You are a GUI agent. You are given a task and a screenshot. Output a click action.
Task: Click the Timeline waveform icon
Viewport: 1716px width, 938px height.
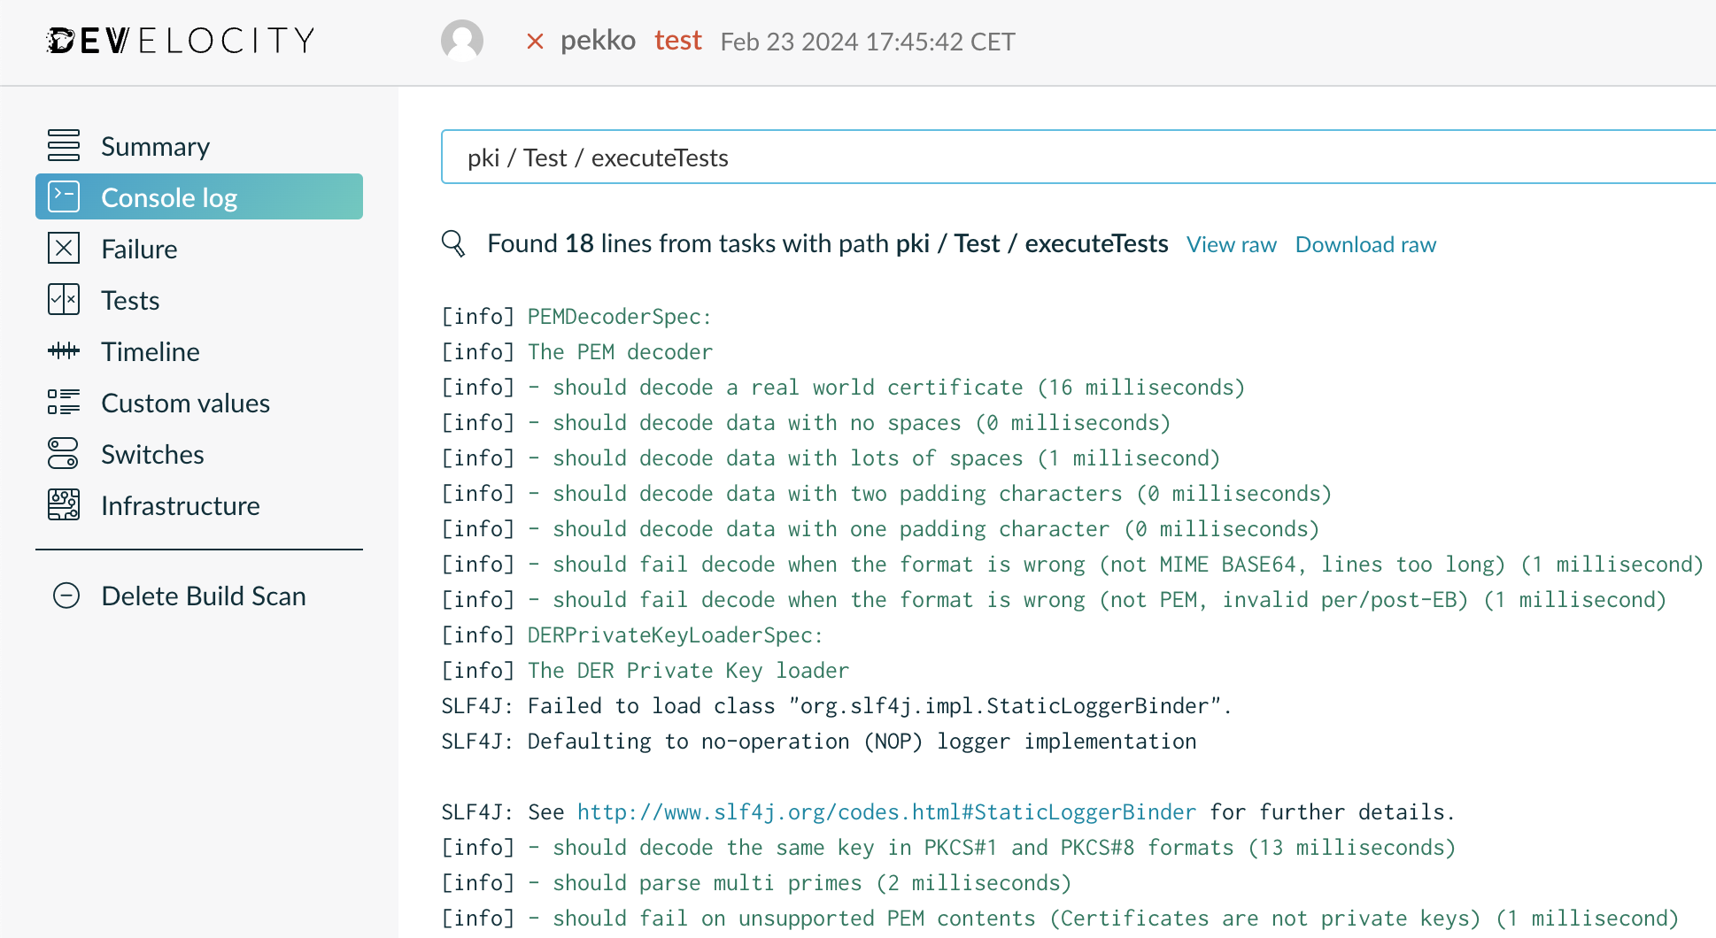pos(64,350)
